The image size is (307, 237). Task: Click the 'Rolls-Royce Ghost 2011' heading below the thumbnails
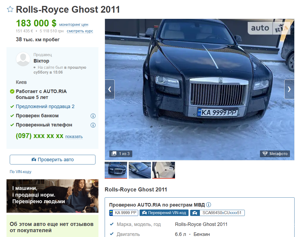click(136, 190)
